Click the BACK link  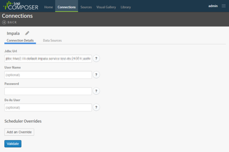pos(12,22)
